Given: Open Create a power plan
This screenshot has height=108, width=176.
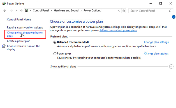Looking at the screenshot, I should (18, 41).
